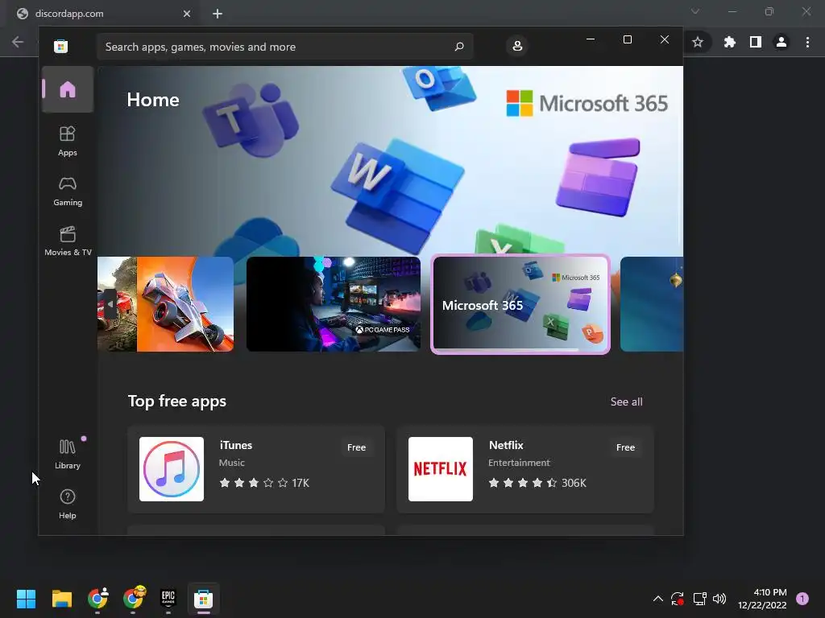Viewport: 825px width, 618px height.
Task: Open the PC Game Pass carousel thumbnail
Action: (x=334, y=304)
